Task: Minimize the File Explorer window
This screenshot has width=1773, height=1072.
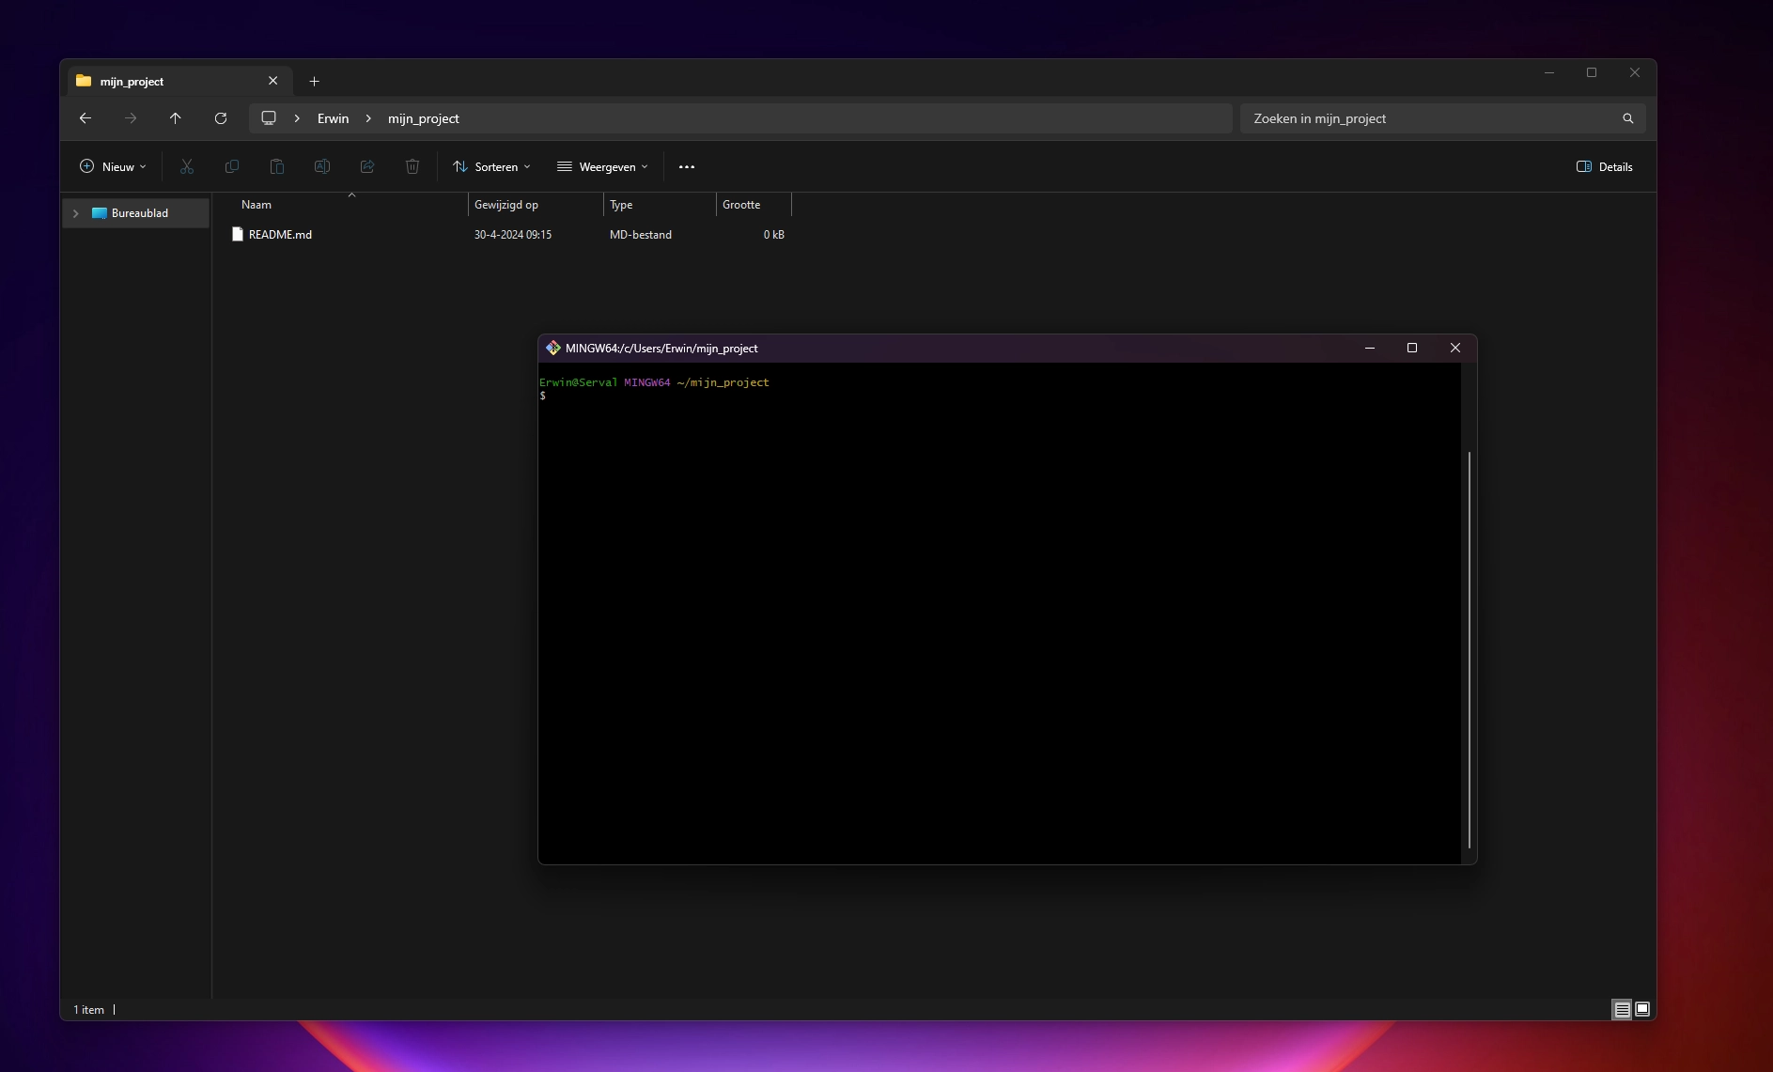Action: coord(1549,73)
